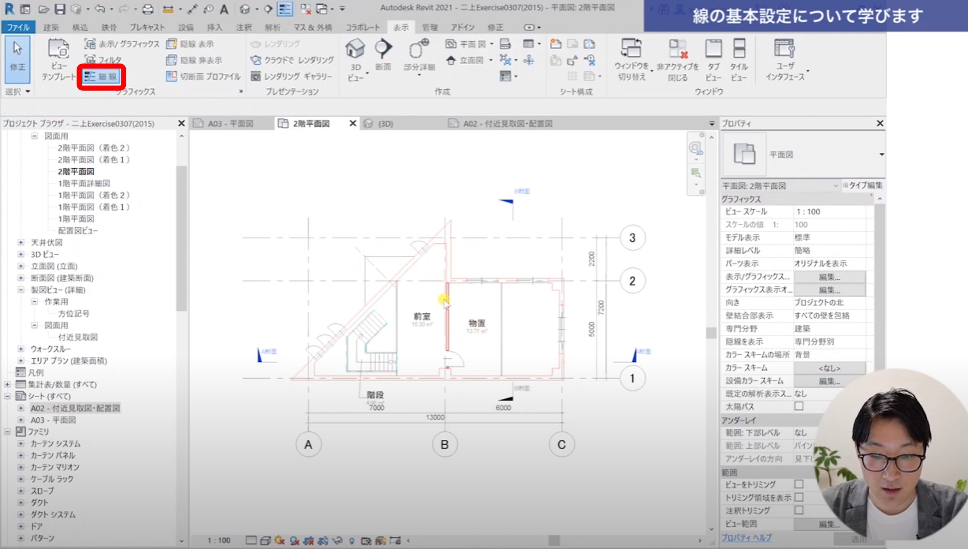
Task: Select the 断面 section tool
Action: [383, 49]
